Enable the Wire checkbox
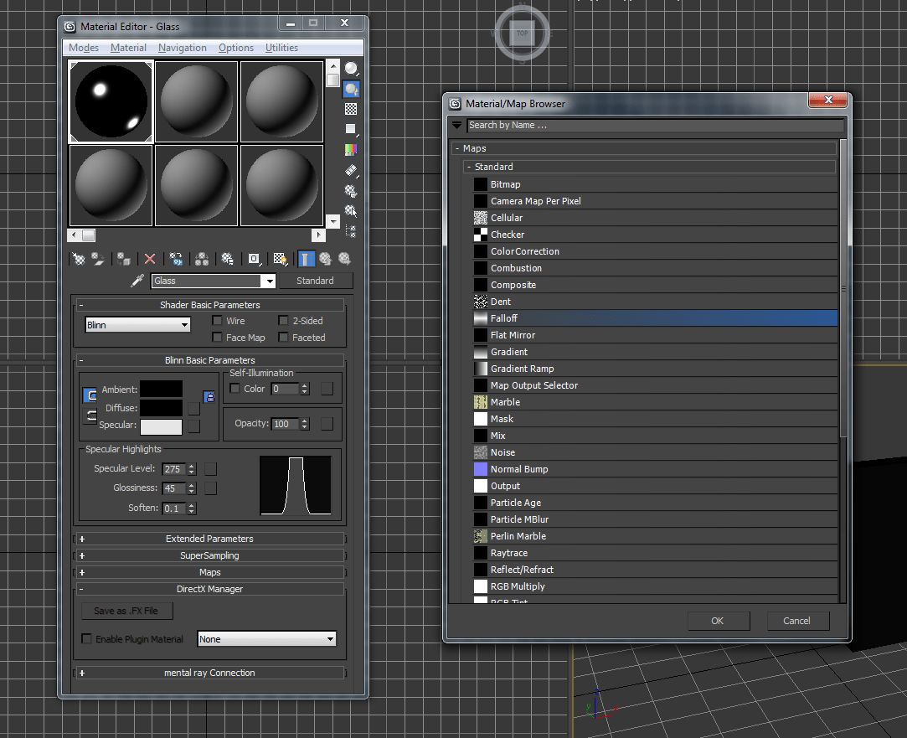Image resolution: width=907 pixels, height=738 pixels. click(x=217, y=321)
